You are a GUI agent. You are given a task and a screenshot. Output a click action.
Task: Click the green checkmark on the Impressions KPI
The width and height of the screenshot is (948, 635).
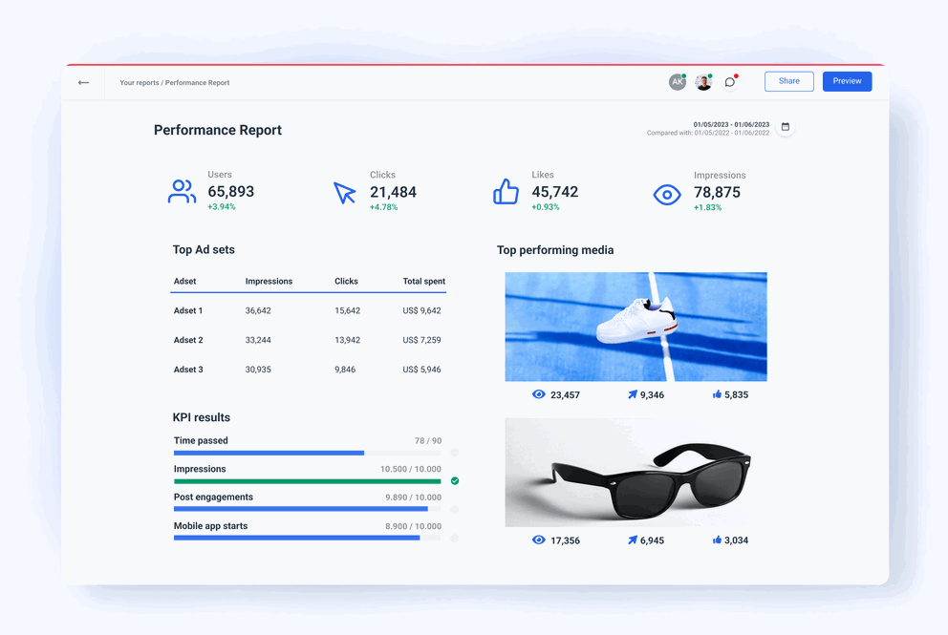point(455,480)
